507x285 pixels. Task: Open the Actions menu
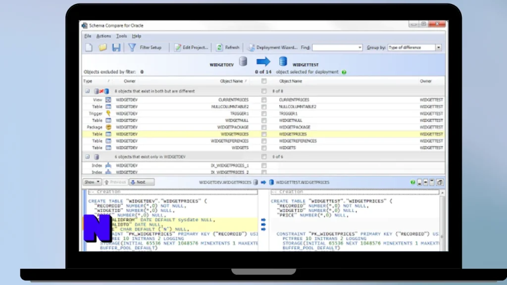coord(103,36)
